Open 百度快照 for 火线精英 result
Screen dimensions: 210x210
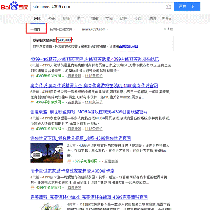pyautogui.click(x=74, y=76)
